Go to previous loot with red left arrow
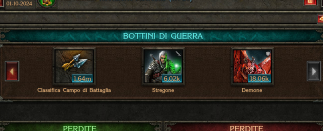Image resolution: width=323 pixels, height=131 pixels. coord(12,71)
